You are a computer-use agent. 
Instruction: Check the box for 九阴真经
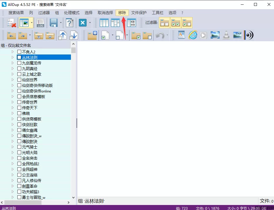pyautogui.click(x=19, y=69)
